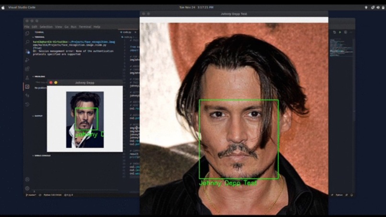Open the editor more actions ellipsis
The height and width of the screenshot is (217, 386).
(x=351, y=32)
